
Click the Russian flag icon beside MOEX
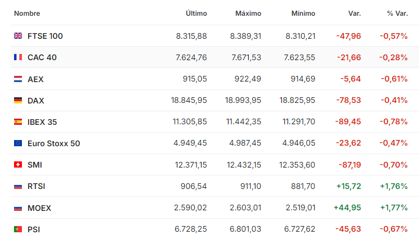(18, 208)
